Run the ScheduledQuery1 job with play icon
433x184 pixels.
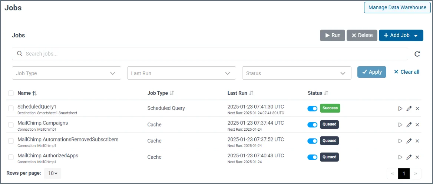(x=400, y=108)
